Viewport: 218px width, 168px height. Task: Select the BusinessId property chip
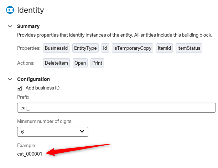[56, 48]
